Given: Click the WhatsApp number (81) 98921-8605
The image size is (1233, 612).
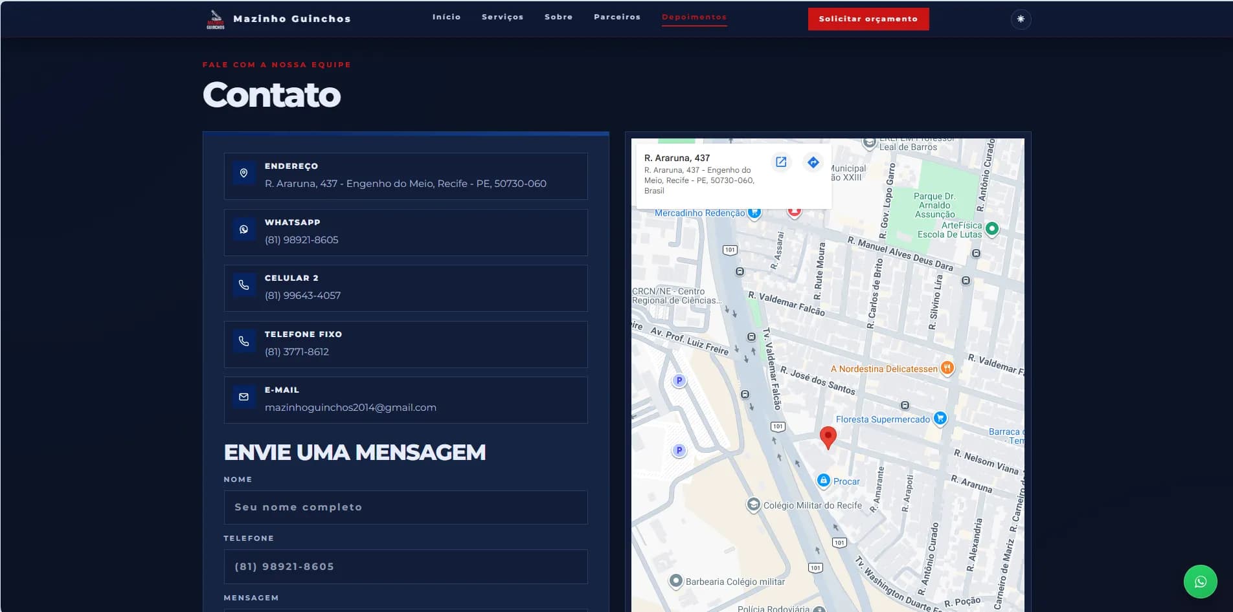Looking at the screenshot, I should [x=302, y=240].
